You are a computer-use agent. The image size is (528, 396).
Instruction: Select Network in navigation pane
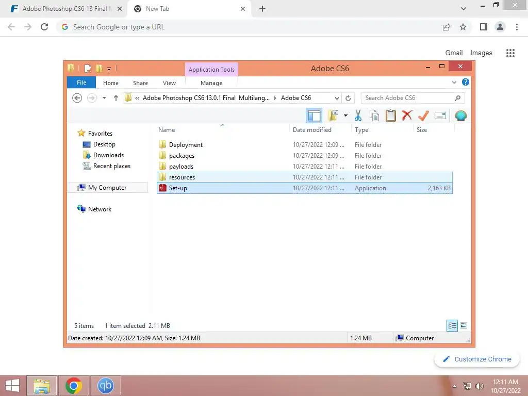point(100,209)
